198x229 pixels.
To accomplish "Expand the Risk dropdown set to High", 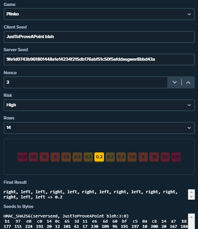I will click(x=99, y=105).
